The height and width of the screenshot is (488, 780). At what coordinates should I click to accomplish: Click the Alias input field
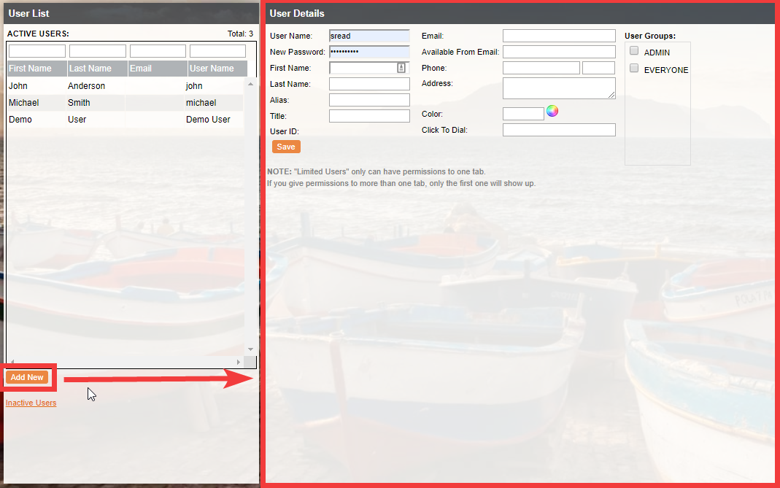click(369, 100)
